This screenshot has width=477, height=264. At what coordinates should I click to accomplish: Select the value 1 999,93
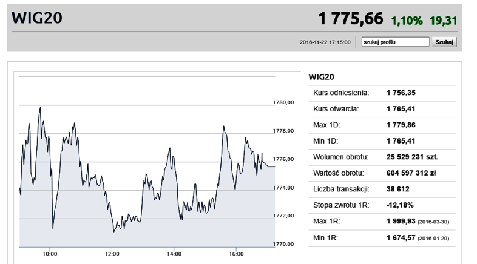(401, 221)
